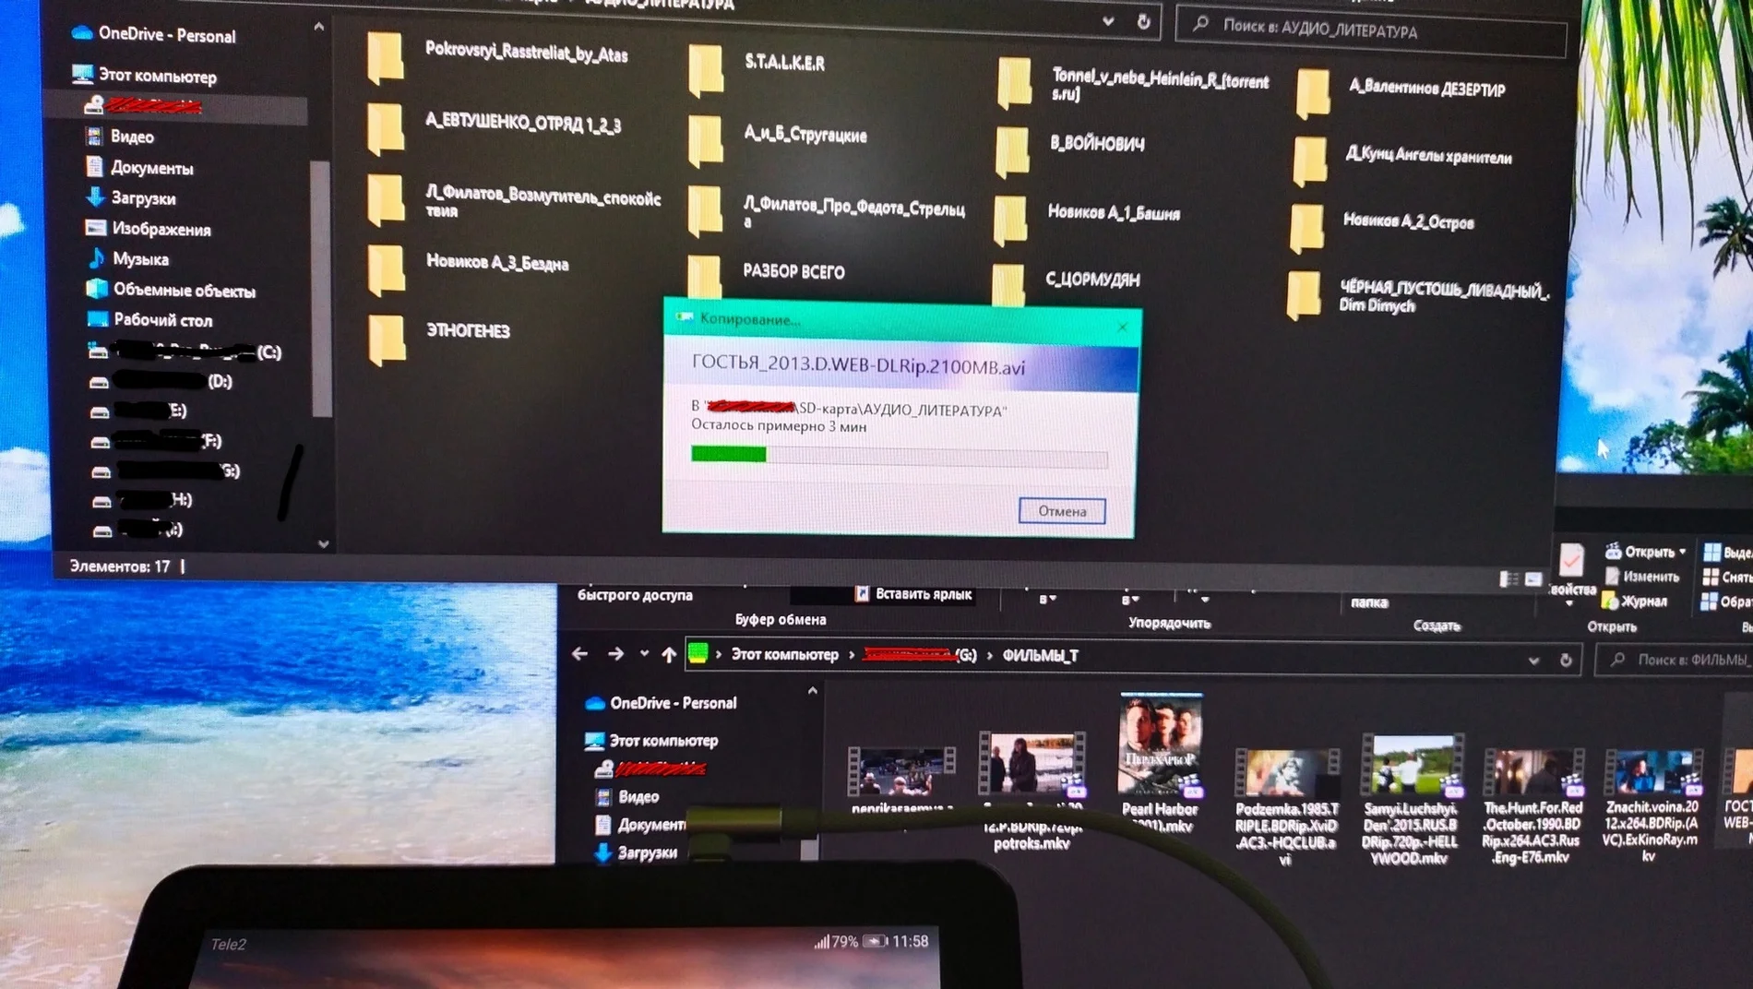Open Объемные объекты in the navigation pane
Screen dimensions: 1753x989
click(171, 290)
